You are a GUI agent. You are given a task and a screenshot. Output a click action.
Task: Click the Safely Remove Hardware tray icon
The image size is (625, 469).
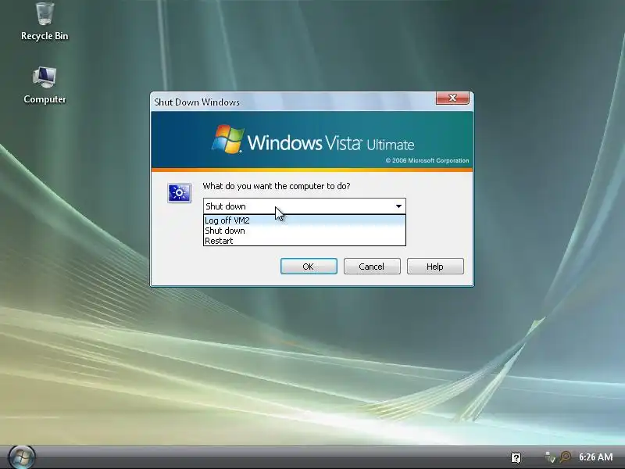[550, 457]
